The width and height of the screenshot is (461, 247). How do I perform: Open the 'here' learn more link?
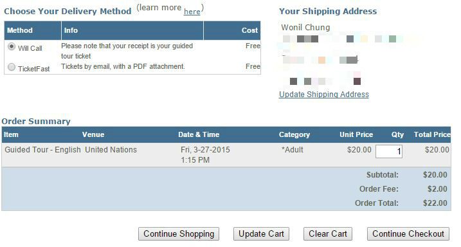pos(192,12)
